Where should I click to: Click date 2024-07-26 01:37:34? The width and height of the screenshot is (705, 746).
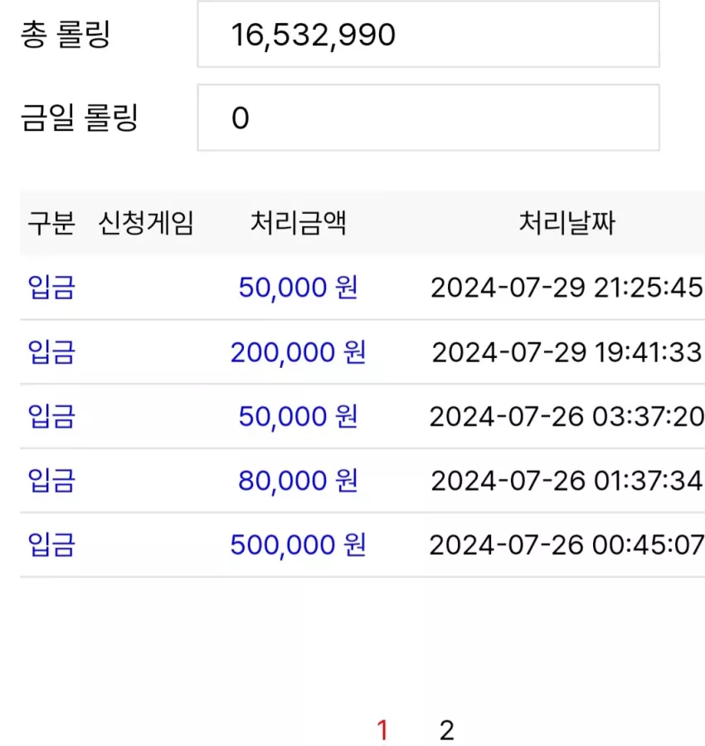566,481
